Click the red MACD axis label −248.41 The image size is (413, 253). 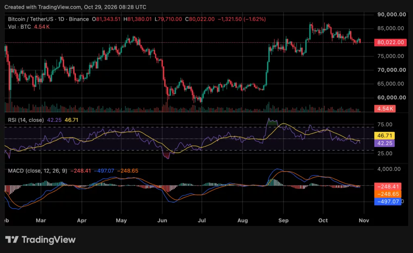pos(388,186)
